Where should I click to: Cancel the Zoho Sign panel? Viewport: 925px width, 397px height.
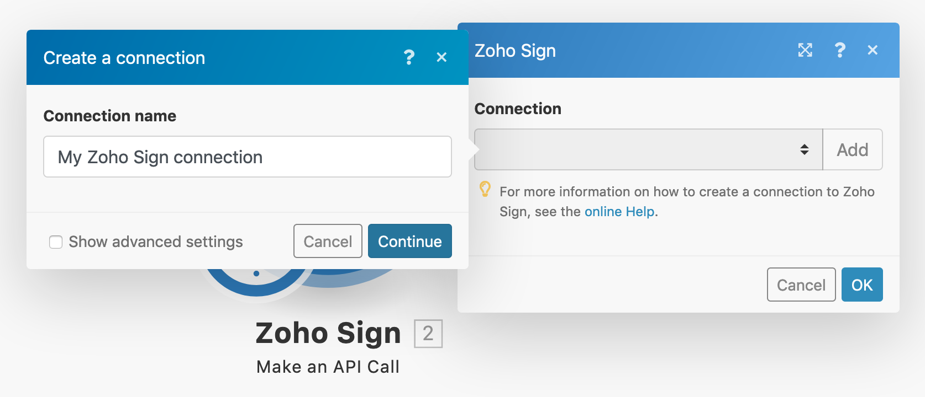[x=801, y=285]
